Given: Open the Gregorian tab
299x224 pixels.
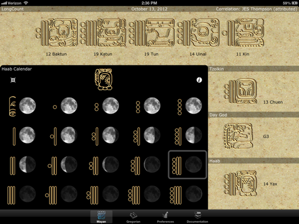Looking at the screenshot, I should click(133, 217).
